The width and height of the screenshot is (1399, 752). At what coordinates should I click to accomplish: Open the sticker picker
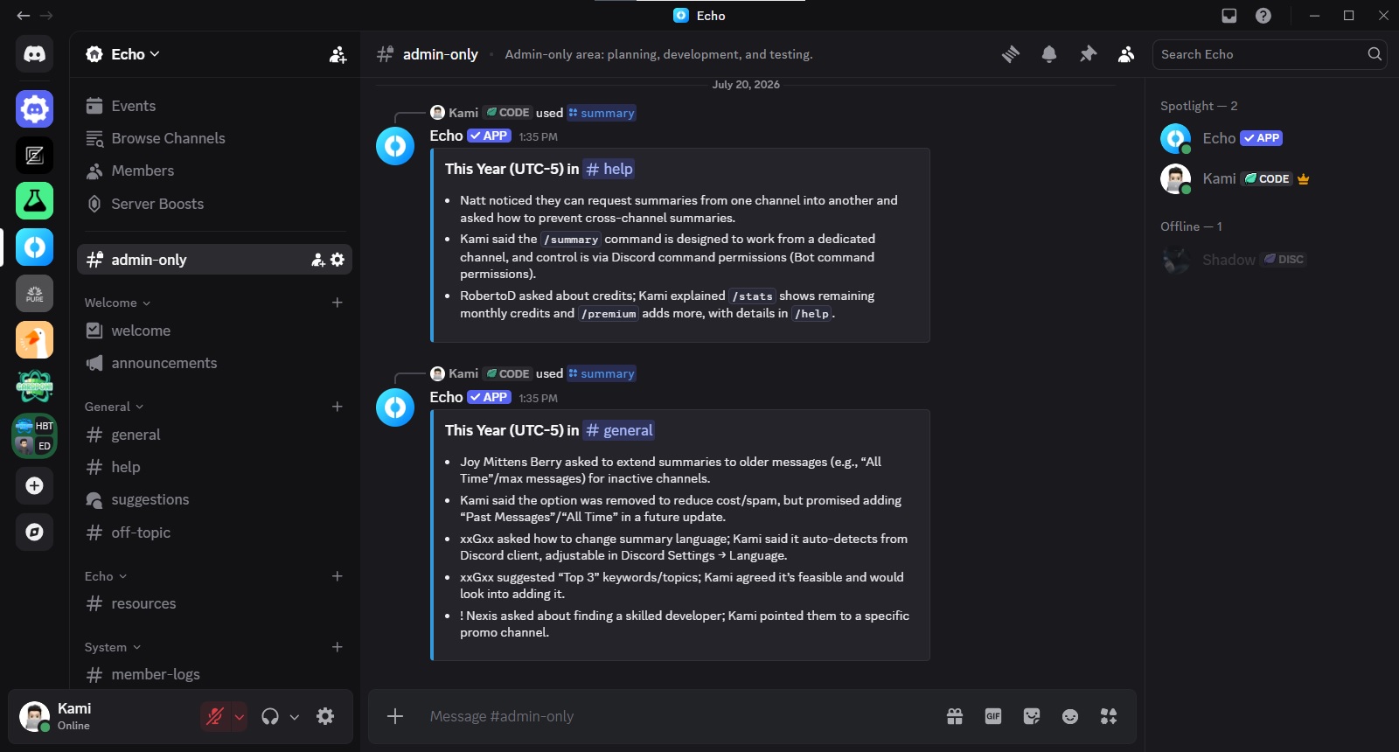coord(1032,717)
